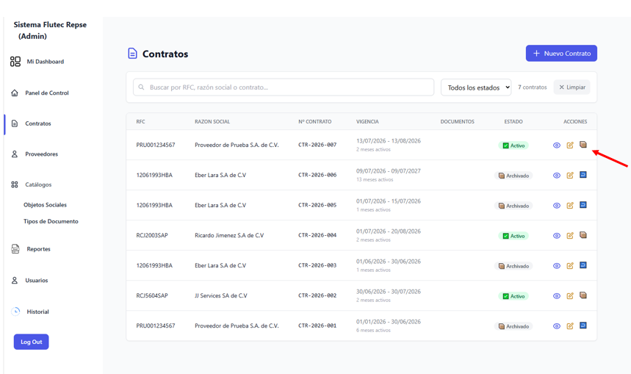The height and width of the screenshot is (374, 631).
Task: Open Objetos Sociales under Catálogos
Action: [x=45, y=204]
